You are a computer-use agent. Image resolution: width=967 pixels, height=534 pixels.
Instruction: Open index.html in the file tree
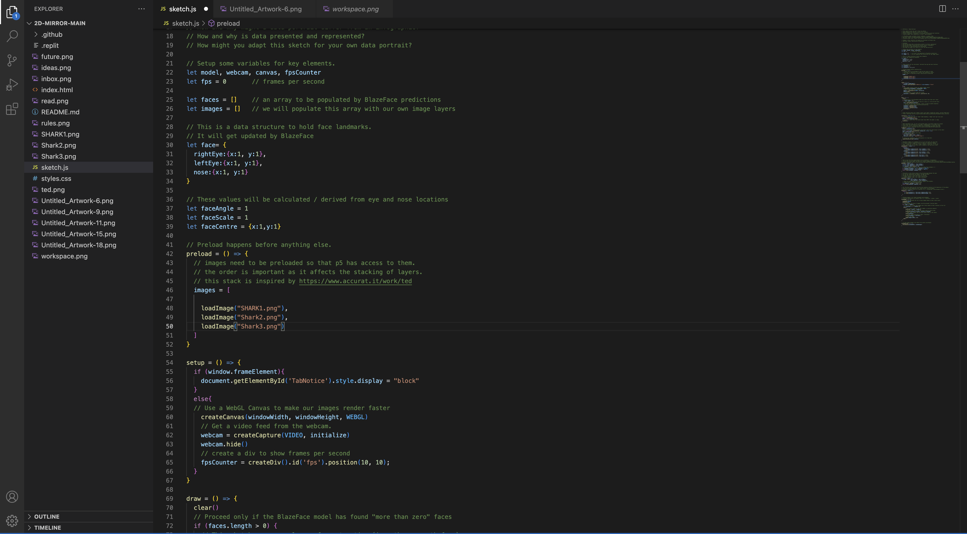click(x=57, y=90)
